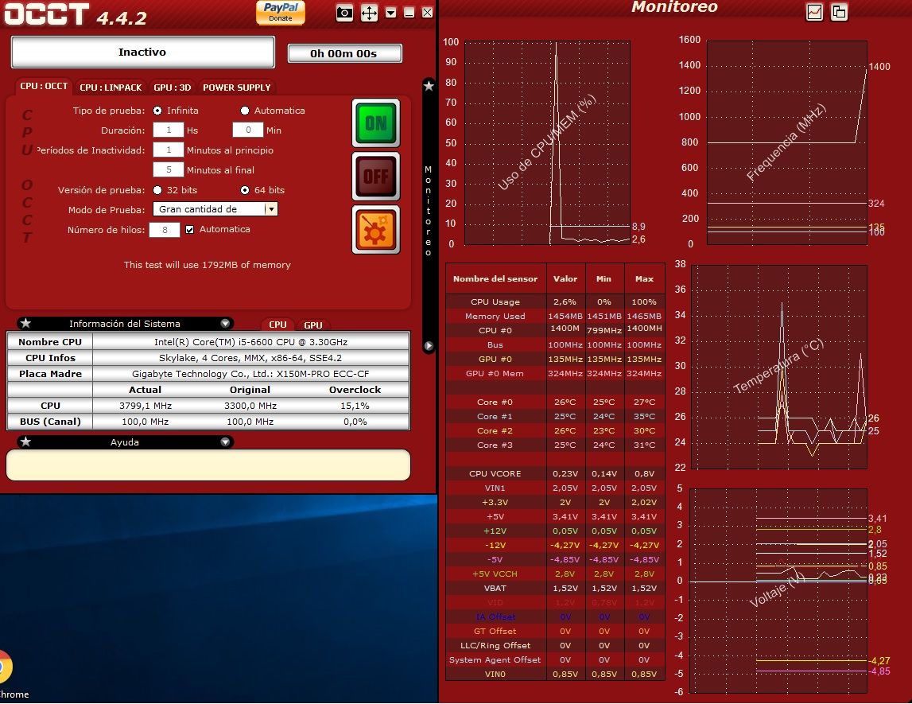Collapse the Información del Sistema section
The width and height of the screenshot is (912, 704).
click(225, 324)
